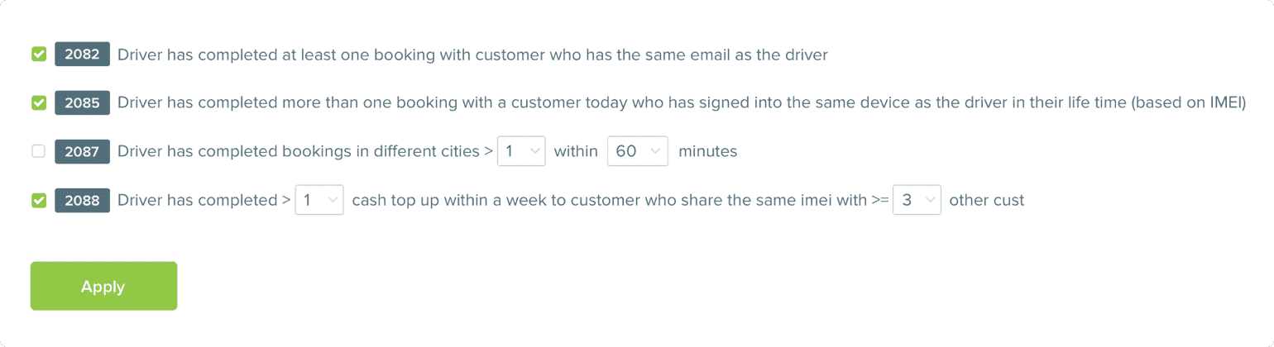Enable rule 2087 different cities checkbox
This screenshot has width=1274, height=347.
(x=39, y=151)
